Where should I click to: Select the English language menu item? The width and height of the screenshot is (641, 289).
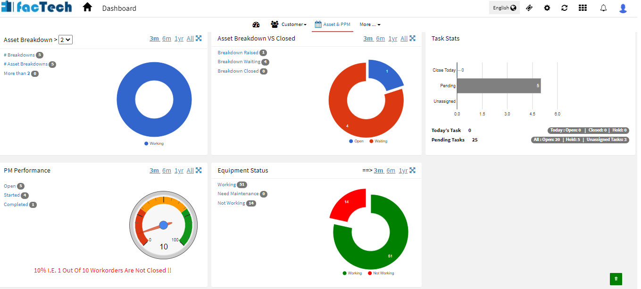504,8
